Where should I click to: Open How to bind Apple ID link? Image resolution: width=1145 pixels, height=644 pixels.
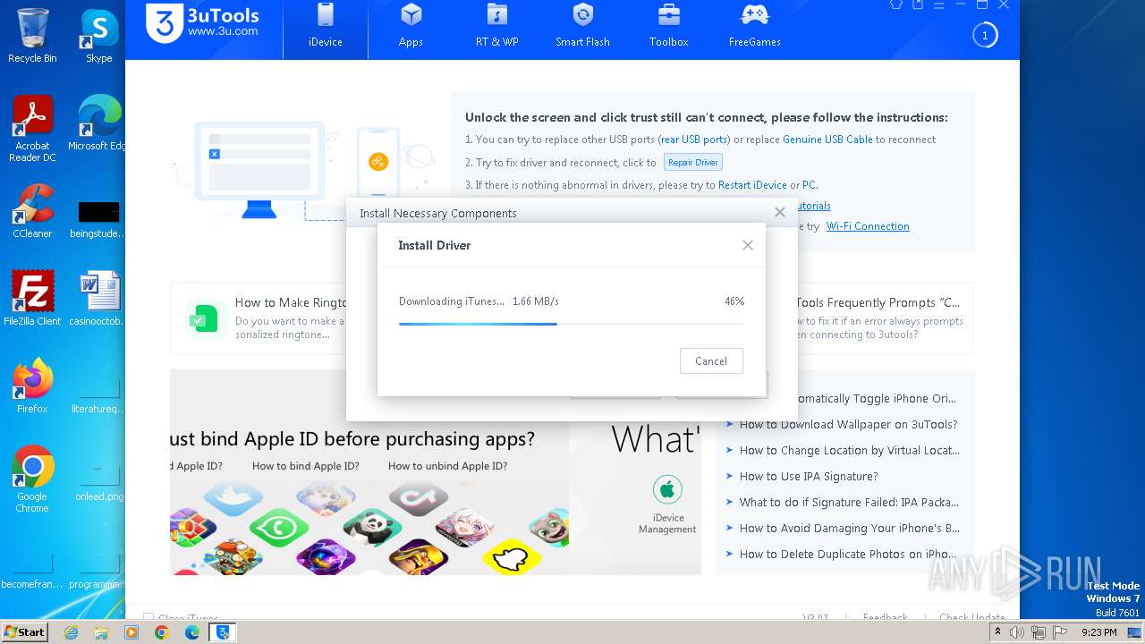(306, 466)
